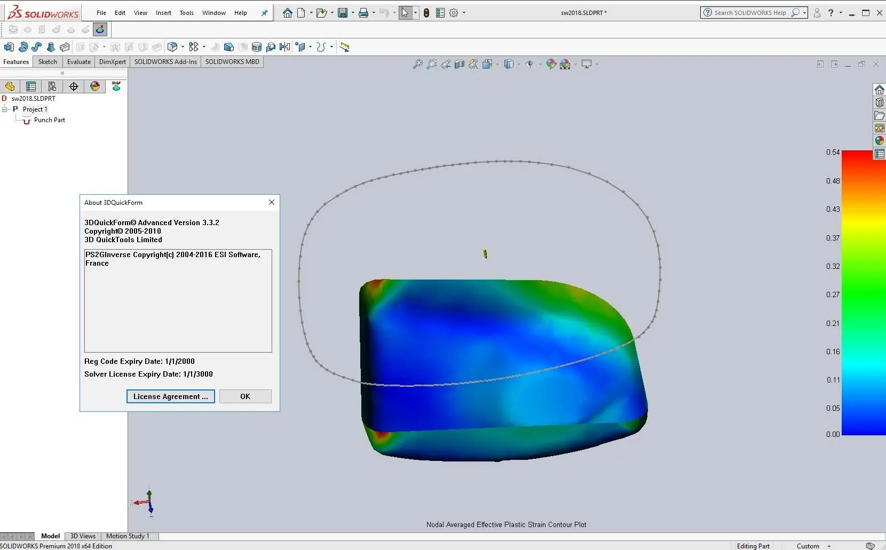This screenshot has width=886, height=550.
Task: Activate the Swept Boss/Base tool
Action: [36, 47]
